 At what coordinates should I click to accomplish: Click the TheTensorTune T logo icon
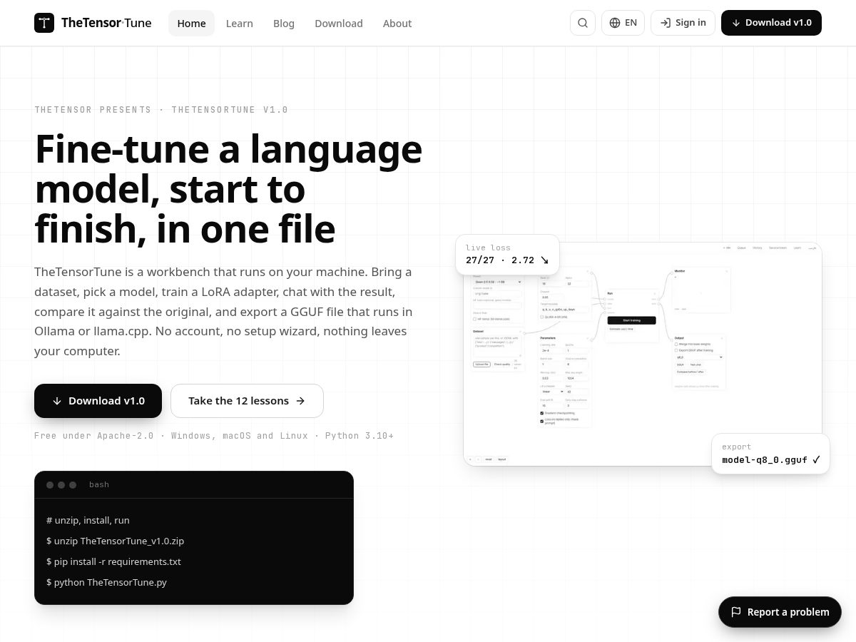[x=44, y=23]
